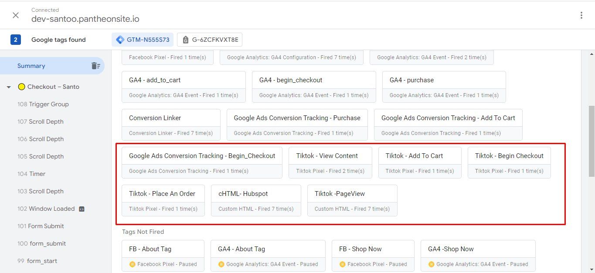
Task: Select event 105 Scroll Depth
Action: coord(41,156)
